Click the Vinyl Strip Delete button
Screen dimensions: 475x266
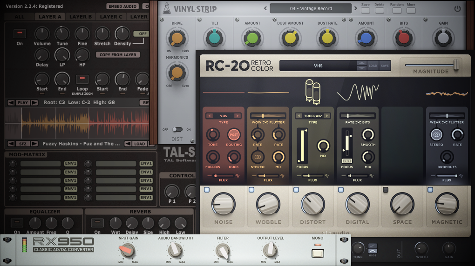pos(379,10)
